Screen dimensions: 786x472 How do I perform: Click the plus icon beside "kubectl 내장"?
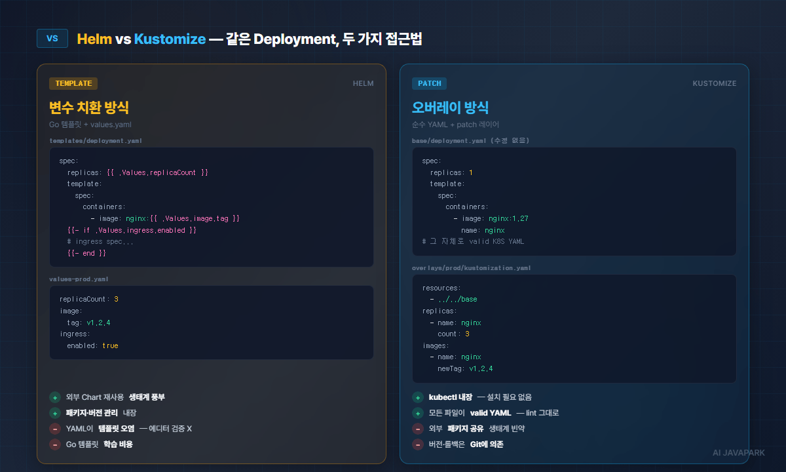(x=418, y=397)
